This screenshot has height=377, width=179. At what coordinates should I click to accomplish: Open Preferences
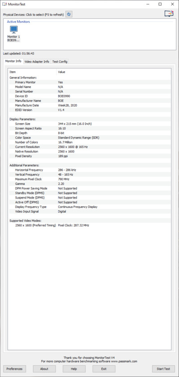14,369
